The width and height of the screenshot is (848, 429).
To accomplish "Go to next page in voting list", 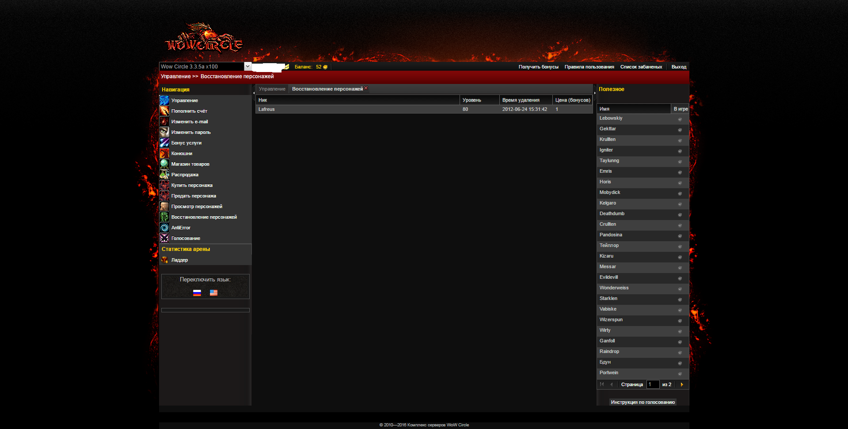I will pos(682,384).
